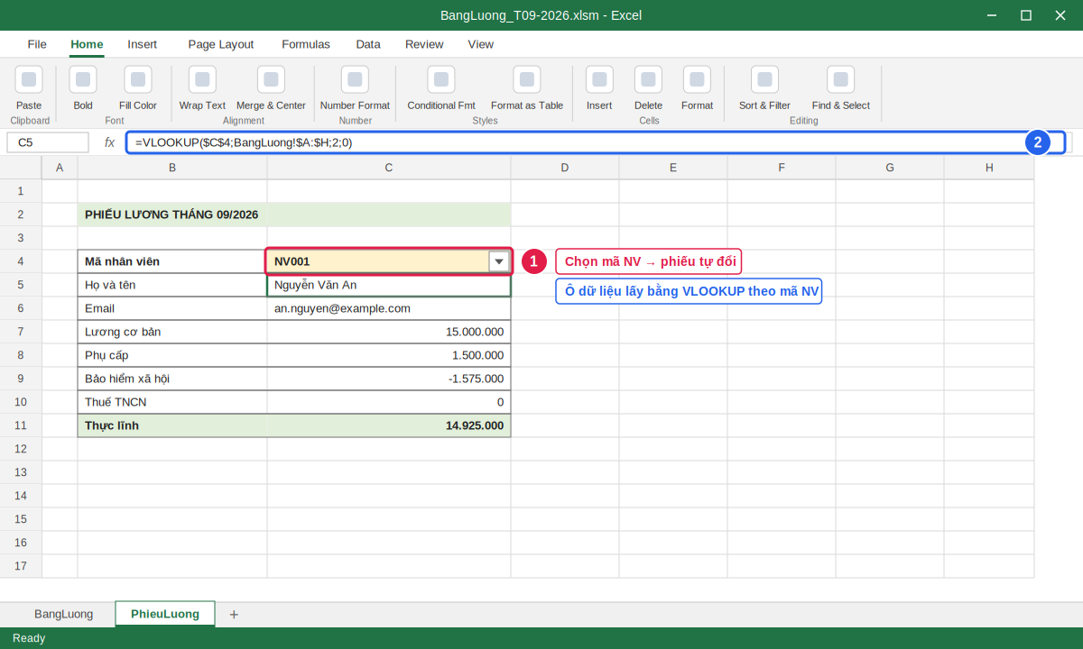Select the Bảo hiểm xã hội label cell
This screenshot has width=1083, height=649.
pyautogui.click(x=172, y=379)
